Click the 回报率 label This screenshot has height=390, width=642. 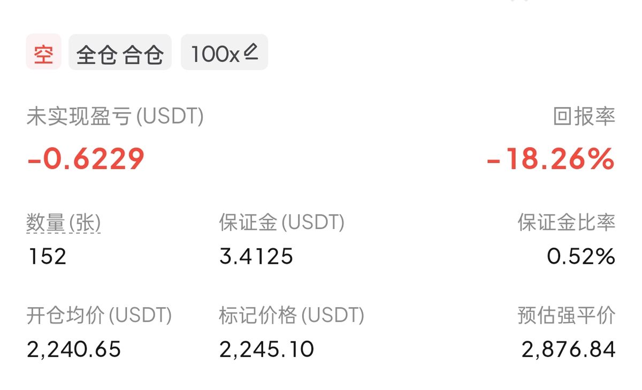584,116
